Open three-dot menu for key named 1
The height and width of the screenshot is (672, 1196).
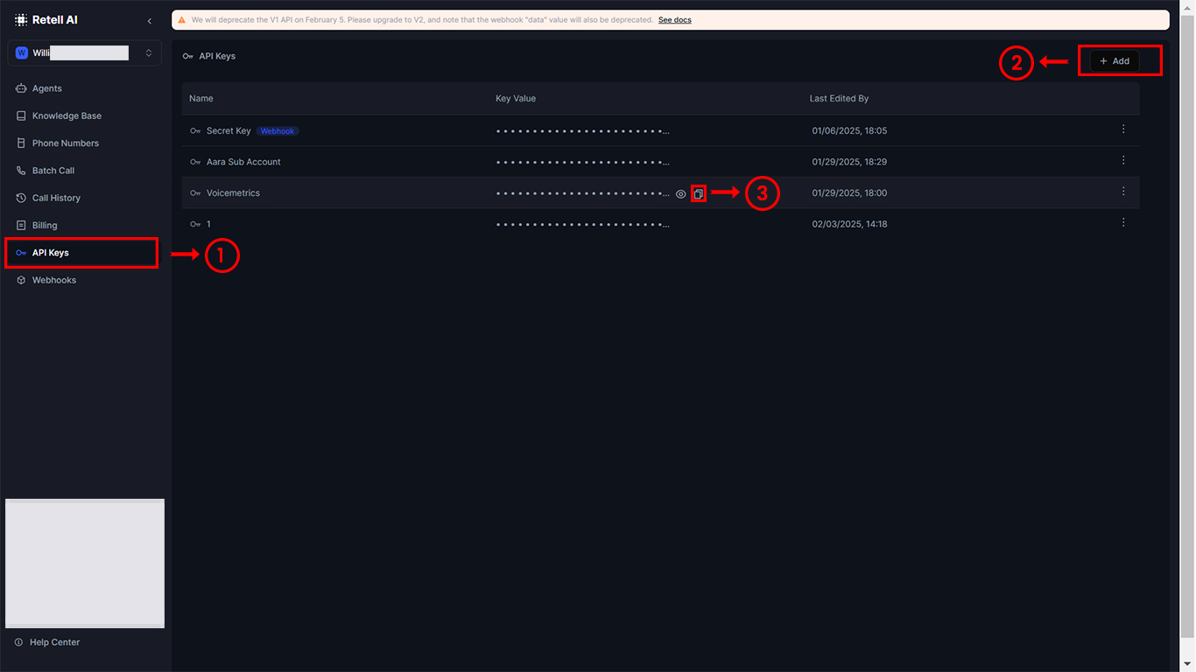(x=1123, y=223)
